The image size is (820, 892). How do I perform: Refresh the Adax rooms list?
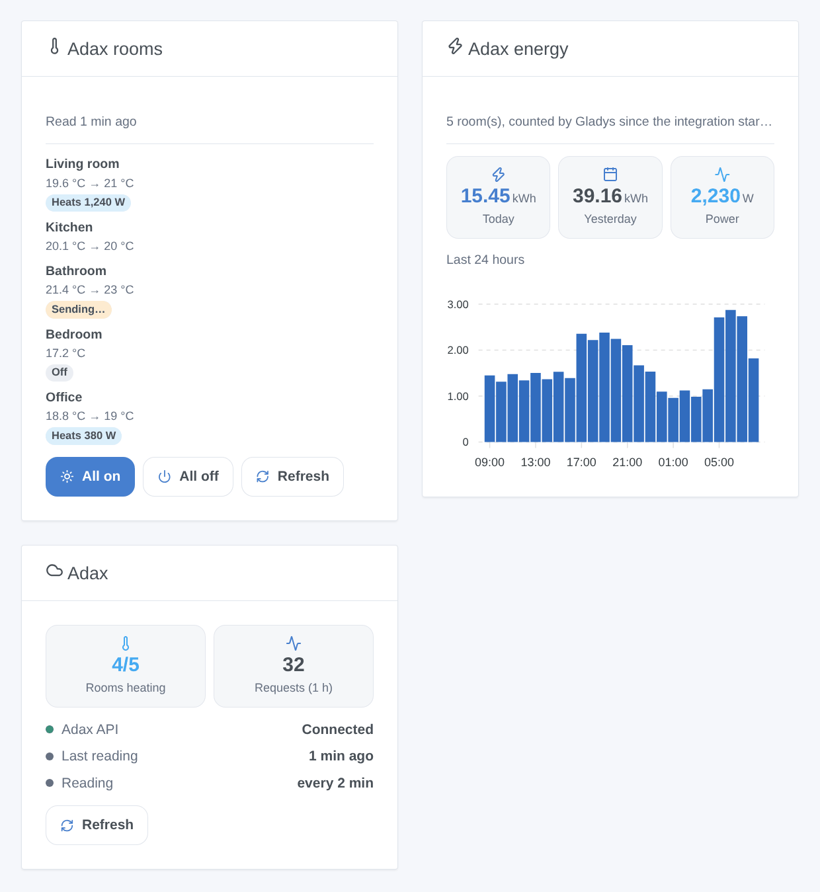[292, 477]
